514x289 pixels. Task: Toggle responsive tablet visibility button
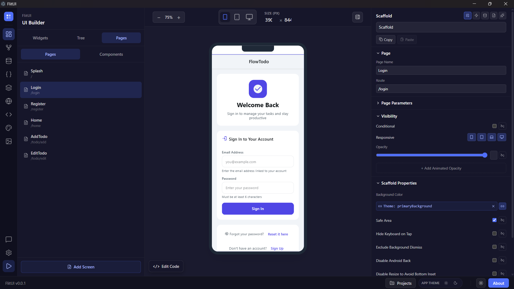click(482, 137)
